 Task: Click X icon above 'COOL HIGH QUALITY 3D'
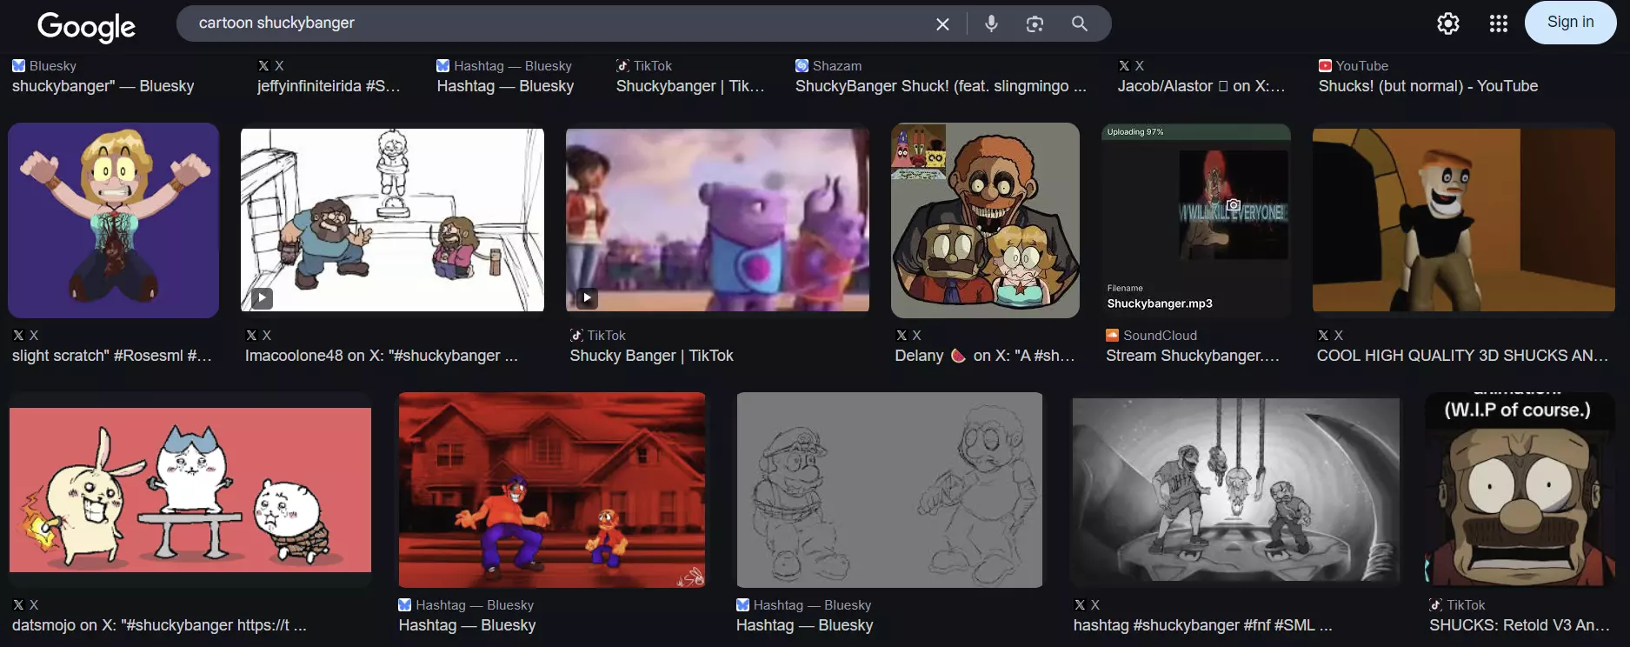1323,335
